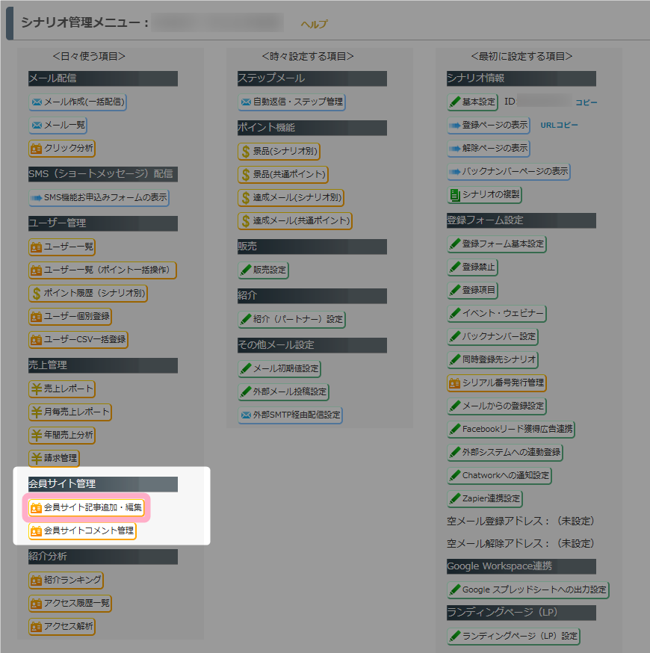Open SMS機能お申込みフォームの表示
Screen dimensions: 650x653
point(99,198)
